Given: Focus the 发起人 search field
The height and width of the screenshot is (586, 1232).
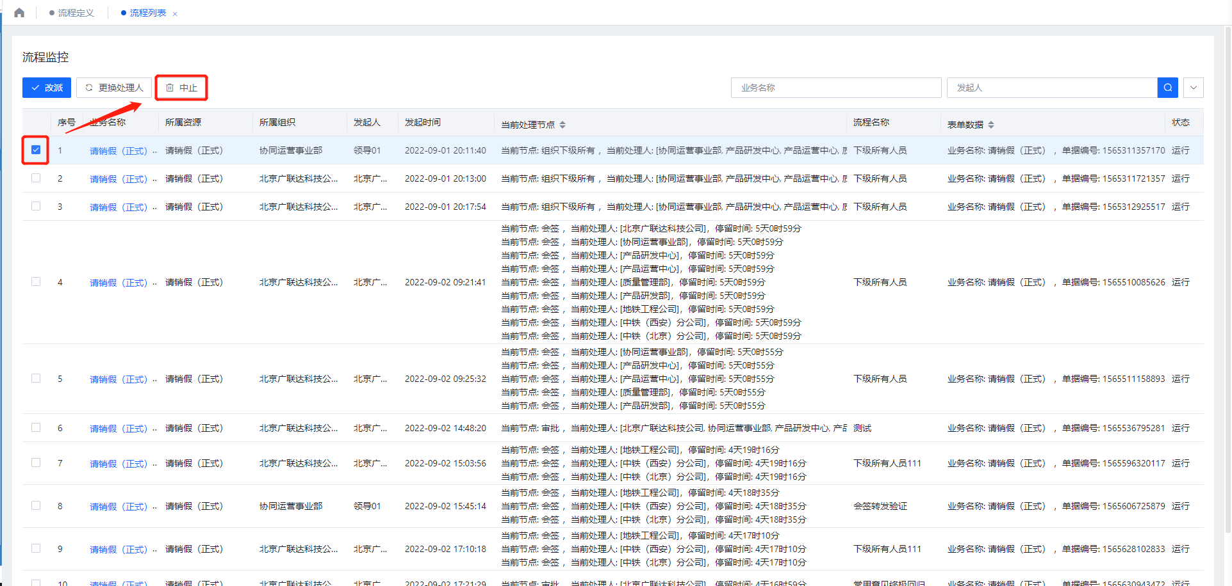Looking at the screenshot, I should tap(1052, 88).
